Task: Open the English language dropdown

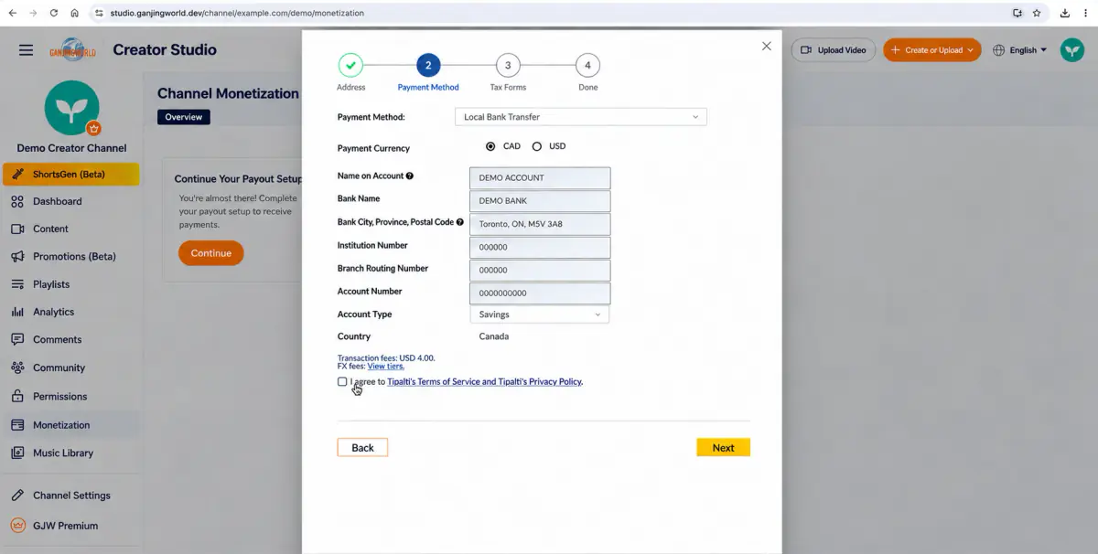Action: (x=1021, y=50)
